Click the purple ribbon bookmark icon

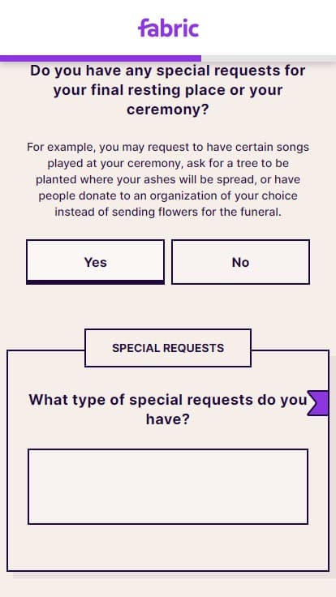click(x=317, y=403)
